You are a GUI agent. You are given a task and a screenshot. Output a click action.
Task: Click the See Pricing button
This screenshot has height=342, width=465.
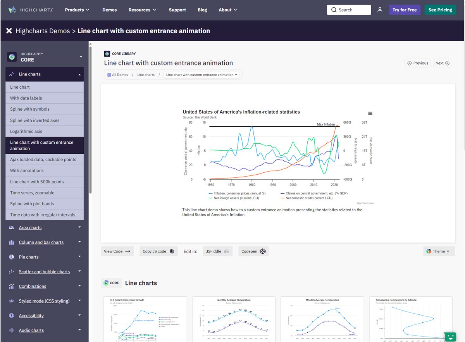click(440, 10)
